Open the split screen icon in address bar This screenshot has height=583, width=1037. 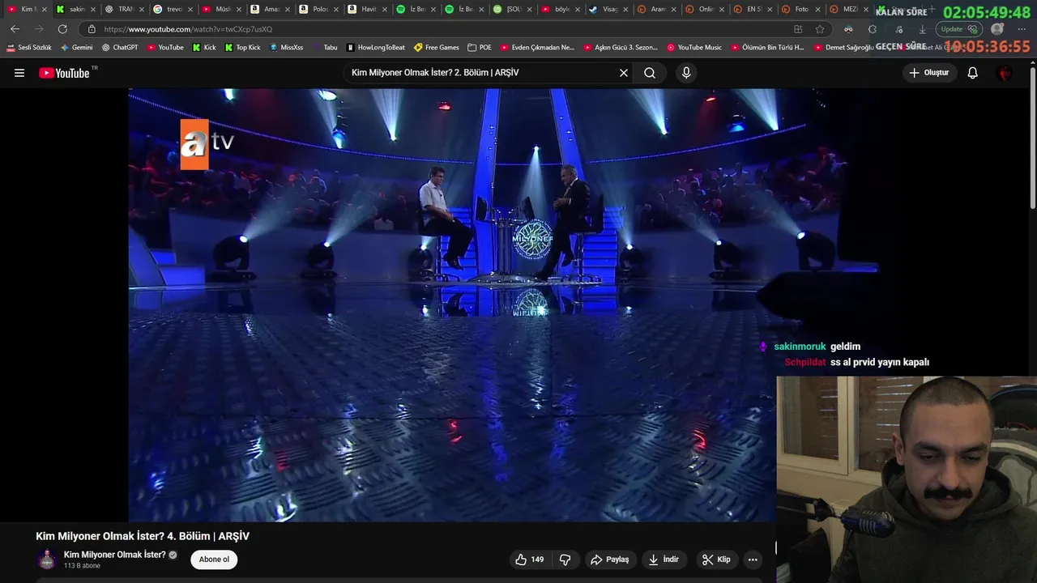pos(798,29)
